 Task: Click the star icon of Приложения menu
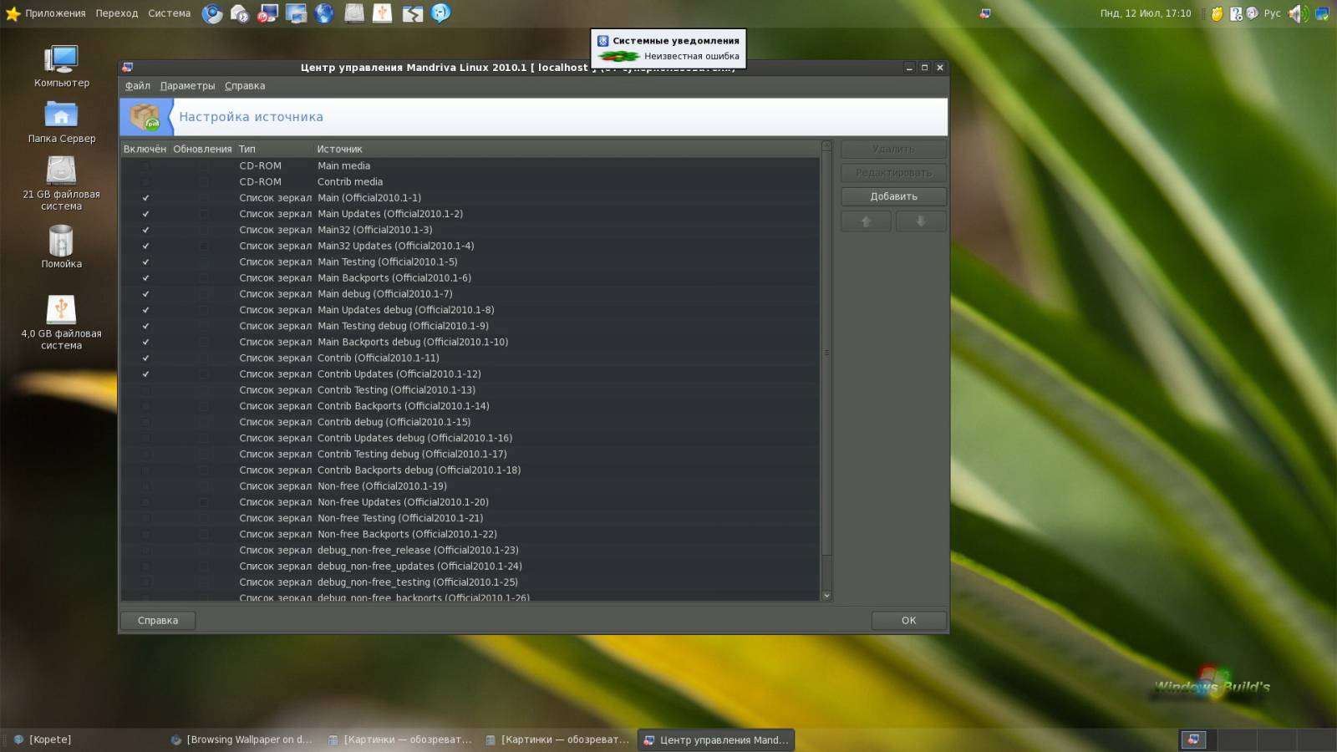pos(13,13)
